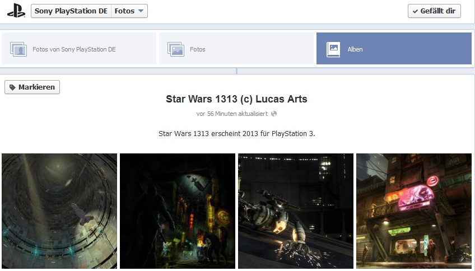
Task: Toggle the Gefällt dir like button
Action: pos(434,11)
